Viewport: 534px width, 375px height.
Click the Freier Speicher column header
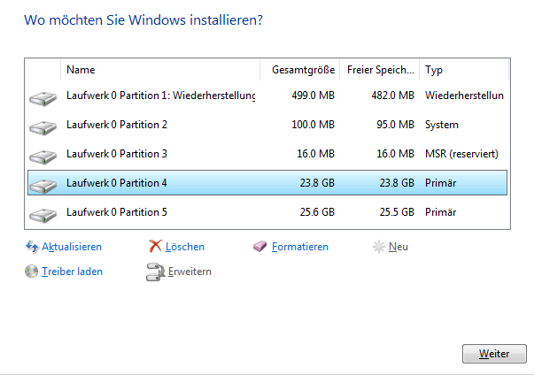coord(379,69)
